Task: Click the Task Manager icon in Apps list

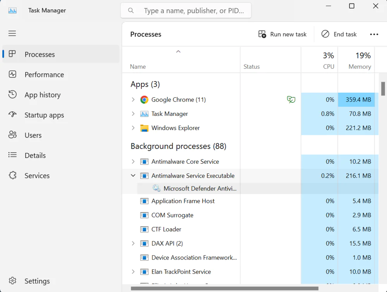Action: [x=144, y=114]
